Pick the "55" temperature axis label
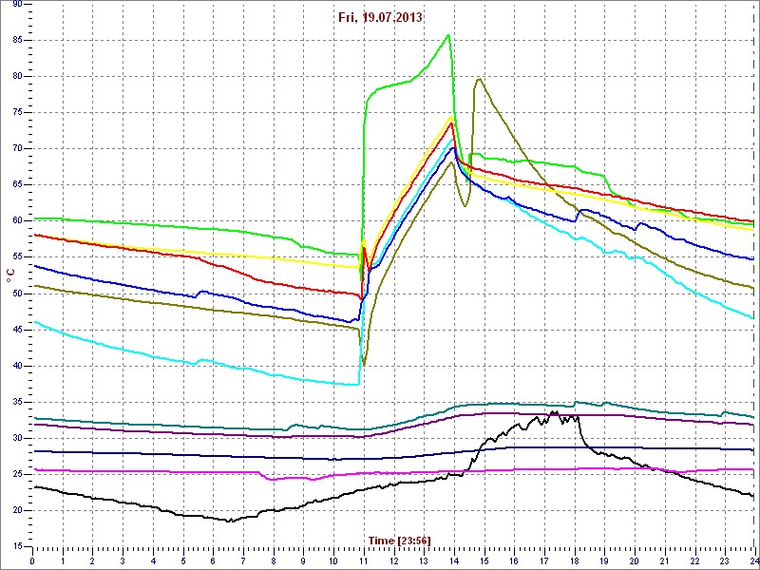 [x=17, y=257]
